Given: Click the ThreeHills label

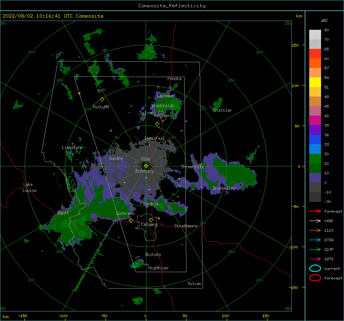Looking at the screenshot, I should (x=192, y=167).
